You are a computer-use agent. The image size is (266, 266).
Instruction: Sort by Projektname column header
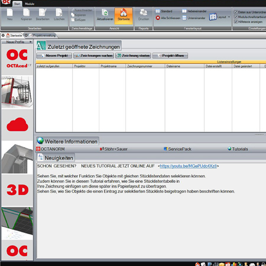tap(112, 66)
